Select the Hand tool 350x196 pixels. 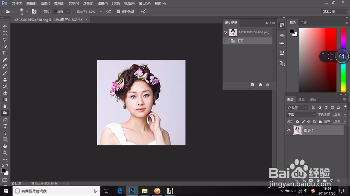5,146
